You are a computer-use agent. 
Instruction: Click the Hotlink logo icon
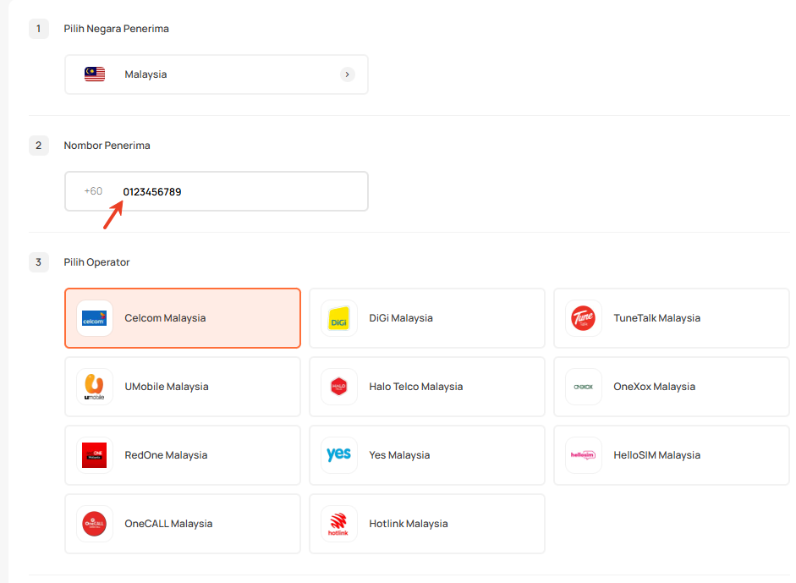coord(338,525)
